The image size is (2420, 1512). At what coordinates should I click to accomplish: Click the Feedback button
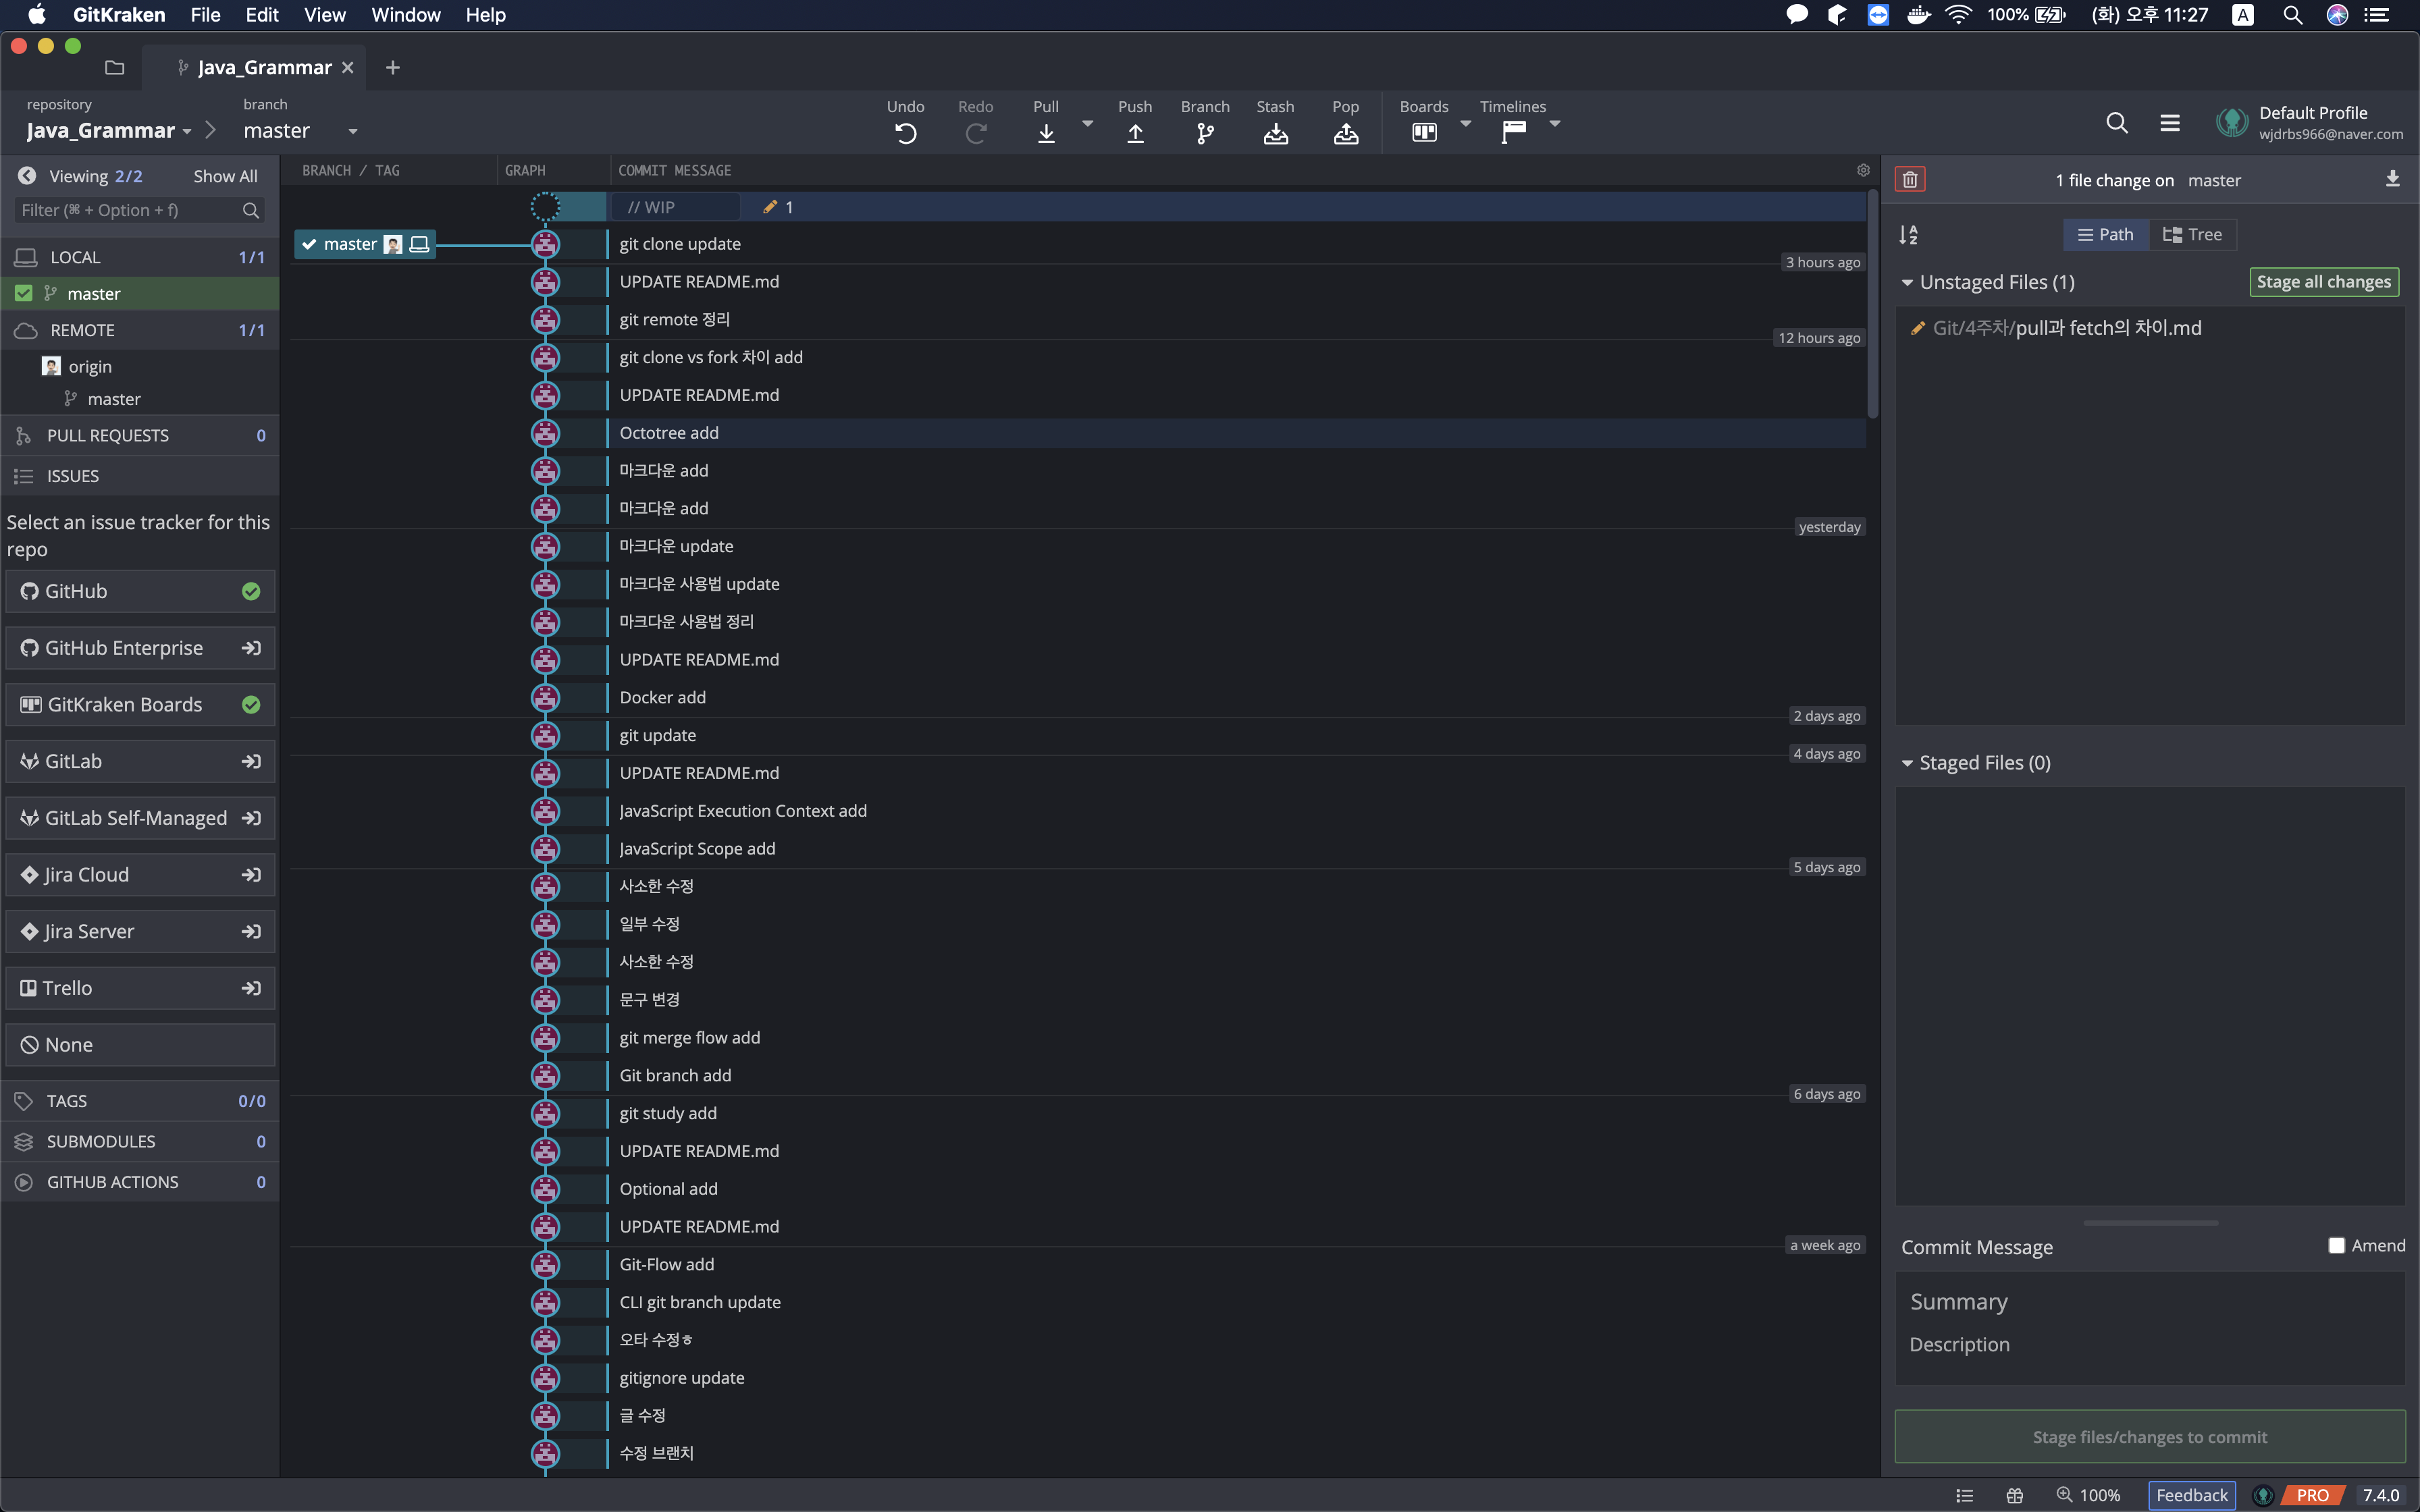click(2191, 1495)
